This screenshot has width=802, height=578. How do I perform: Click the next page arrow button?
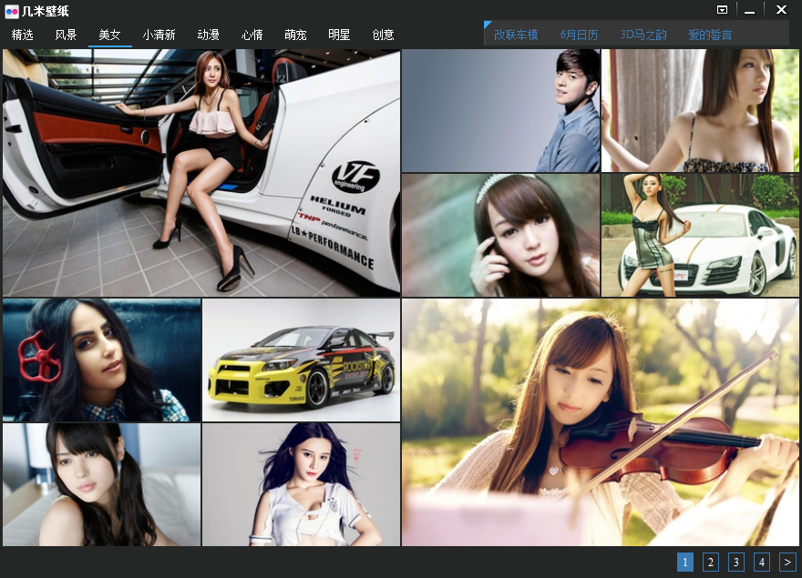[x=787, y=563]
